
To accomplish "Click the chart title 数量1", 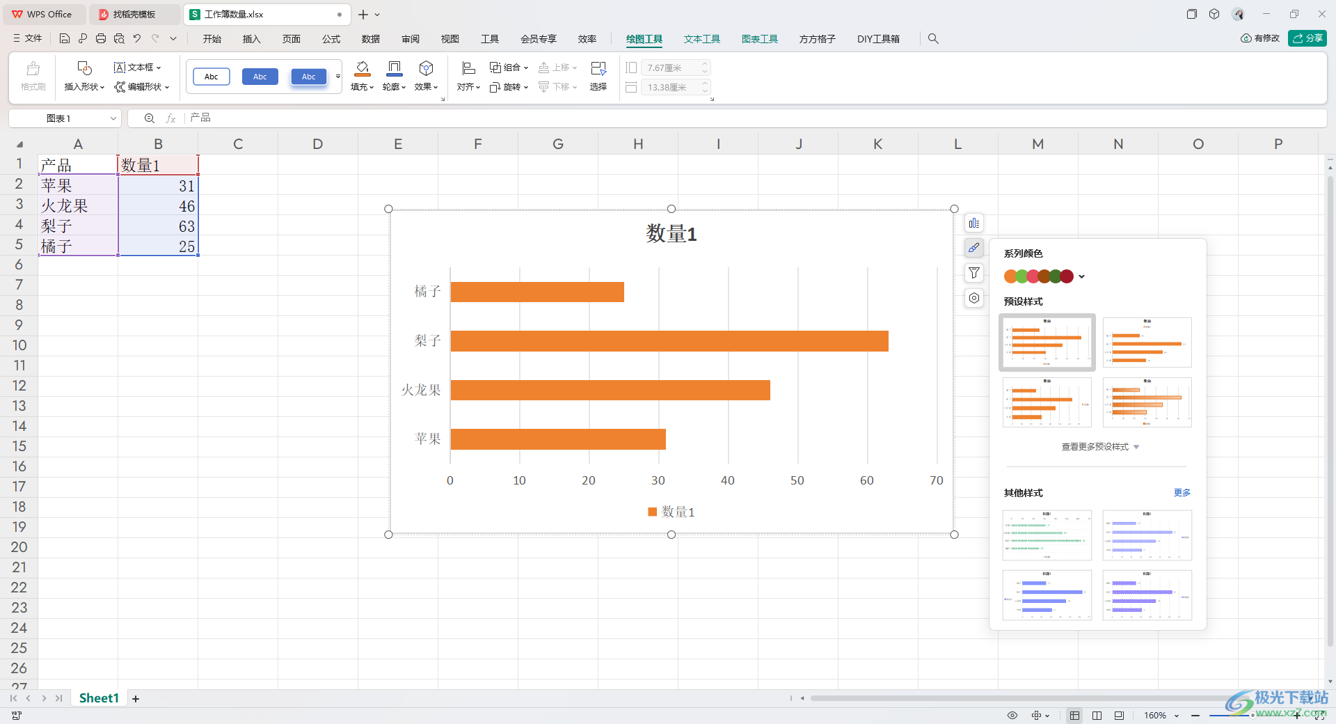I will [671, 234].
